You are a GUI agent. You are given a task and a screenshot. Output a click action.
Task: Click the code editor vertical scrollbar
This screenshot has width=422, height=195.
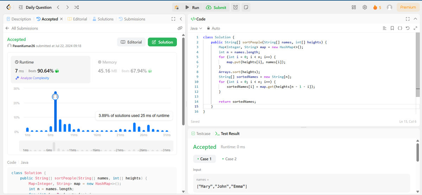[417, 65]
